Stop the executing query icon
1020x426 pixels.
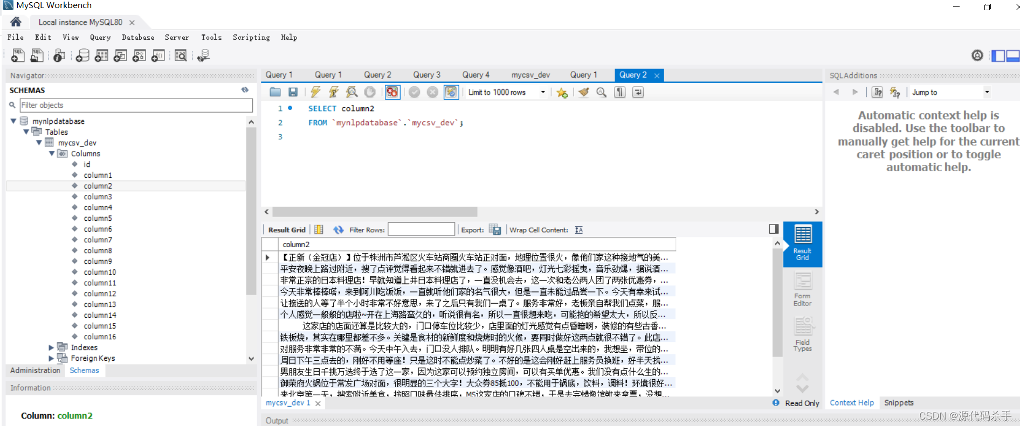point(370,92)
